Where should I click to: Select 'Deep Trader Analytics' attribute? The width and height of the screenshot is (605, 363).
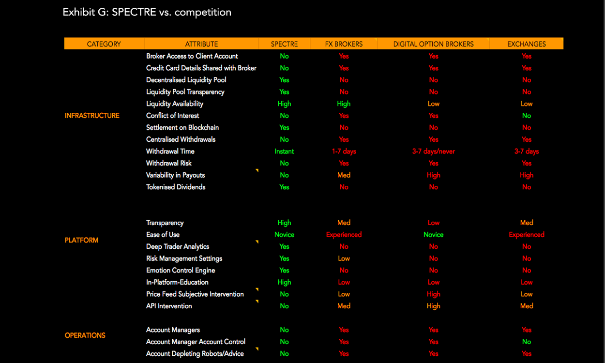tap(178, 246)
